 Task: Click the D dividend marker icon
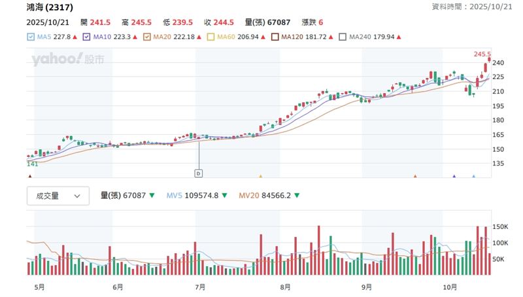[x=199, y=173]
